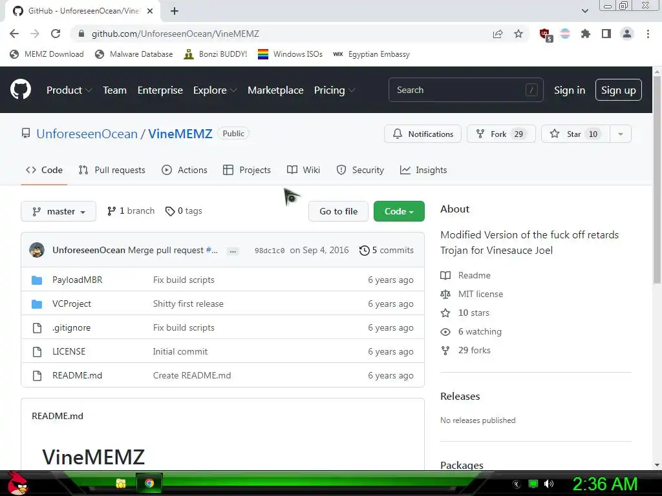The width and height of the screenshot is (662, 496).
Task: Open MIT license link in About
Action: click(x=480, y=294)
